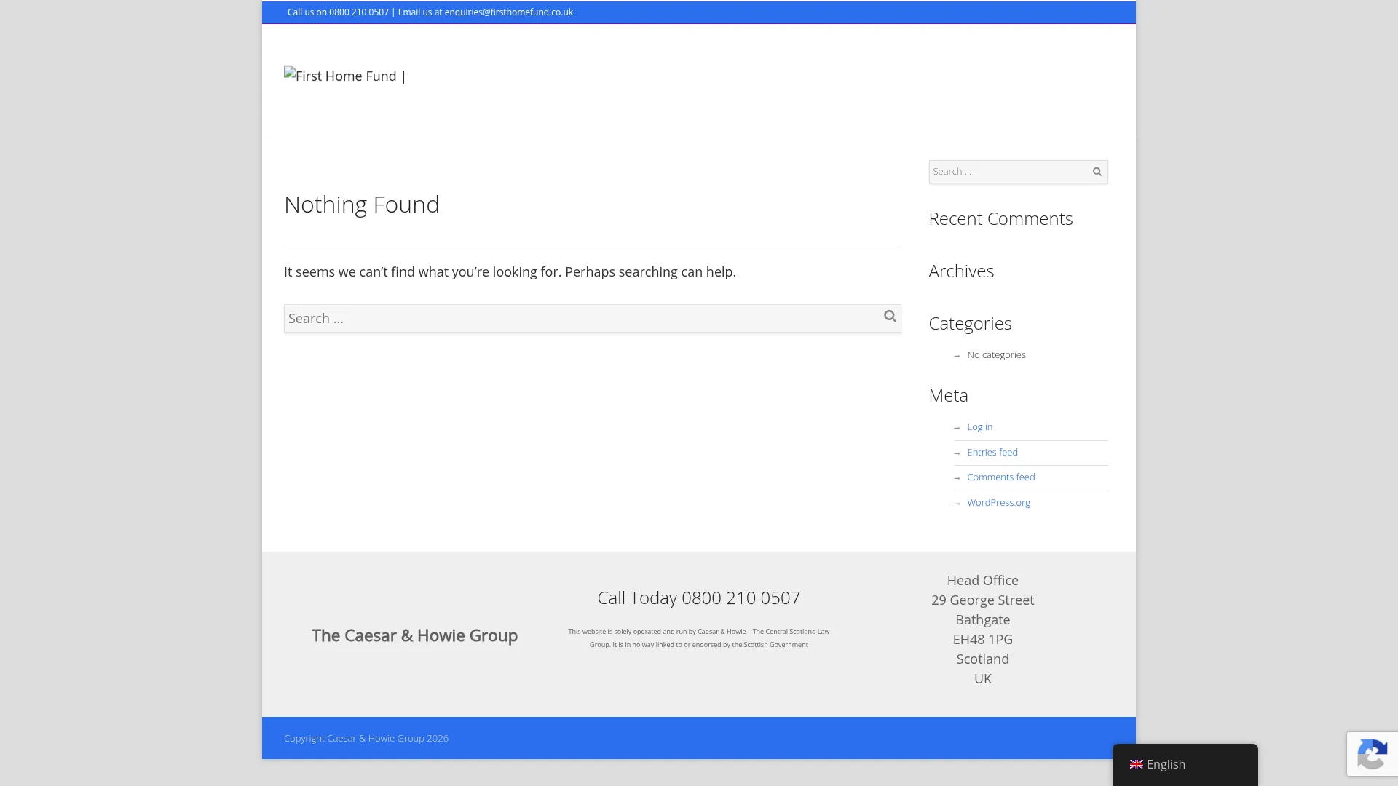Click the footer disclaimer about Scottish Government

(x=698, y=638)
